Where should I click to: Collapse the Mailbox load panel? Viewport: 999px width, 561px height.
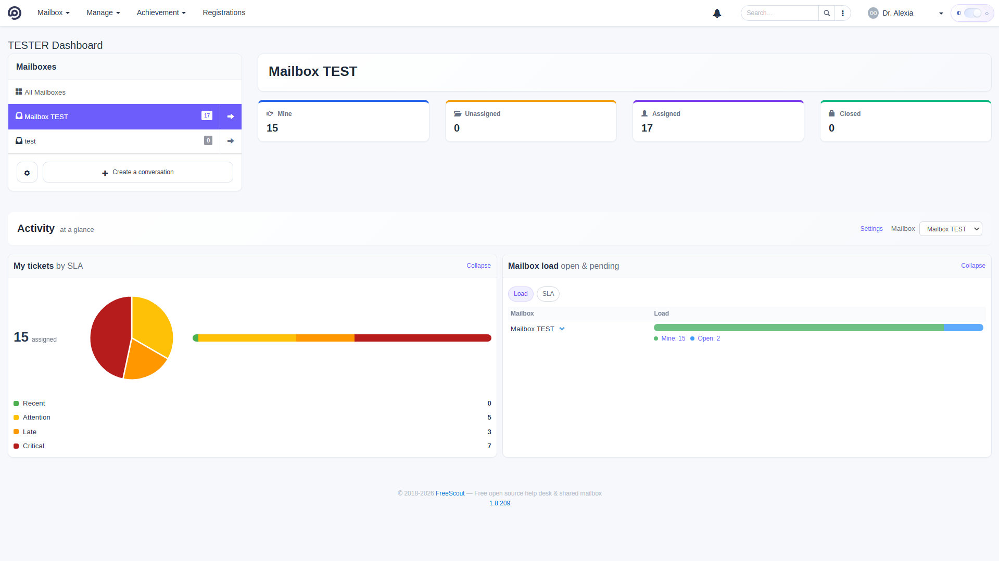973,266
